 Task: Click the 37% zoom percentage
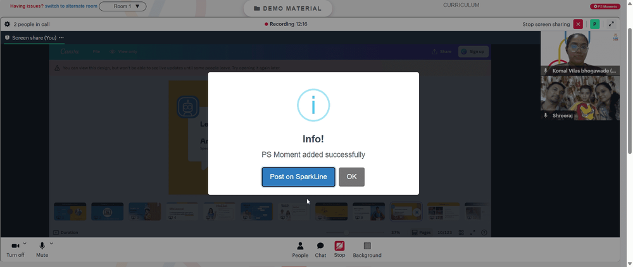(x=396, y=233)
